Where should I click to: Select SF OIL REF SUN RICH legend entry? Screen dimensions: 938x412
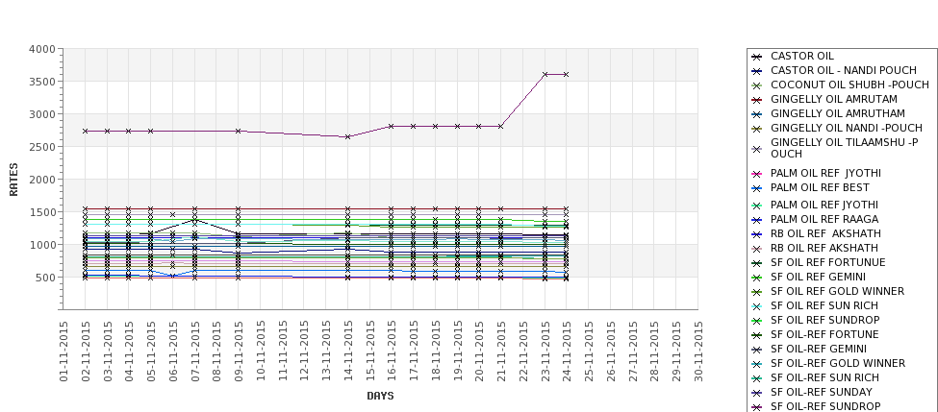(824, 305)
